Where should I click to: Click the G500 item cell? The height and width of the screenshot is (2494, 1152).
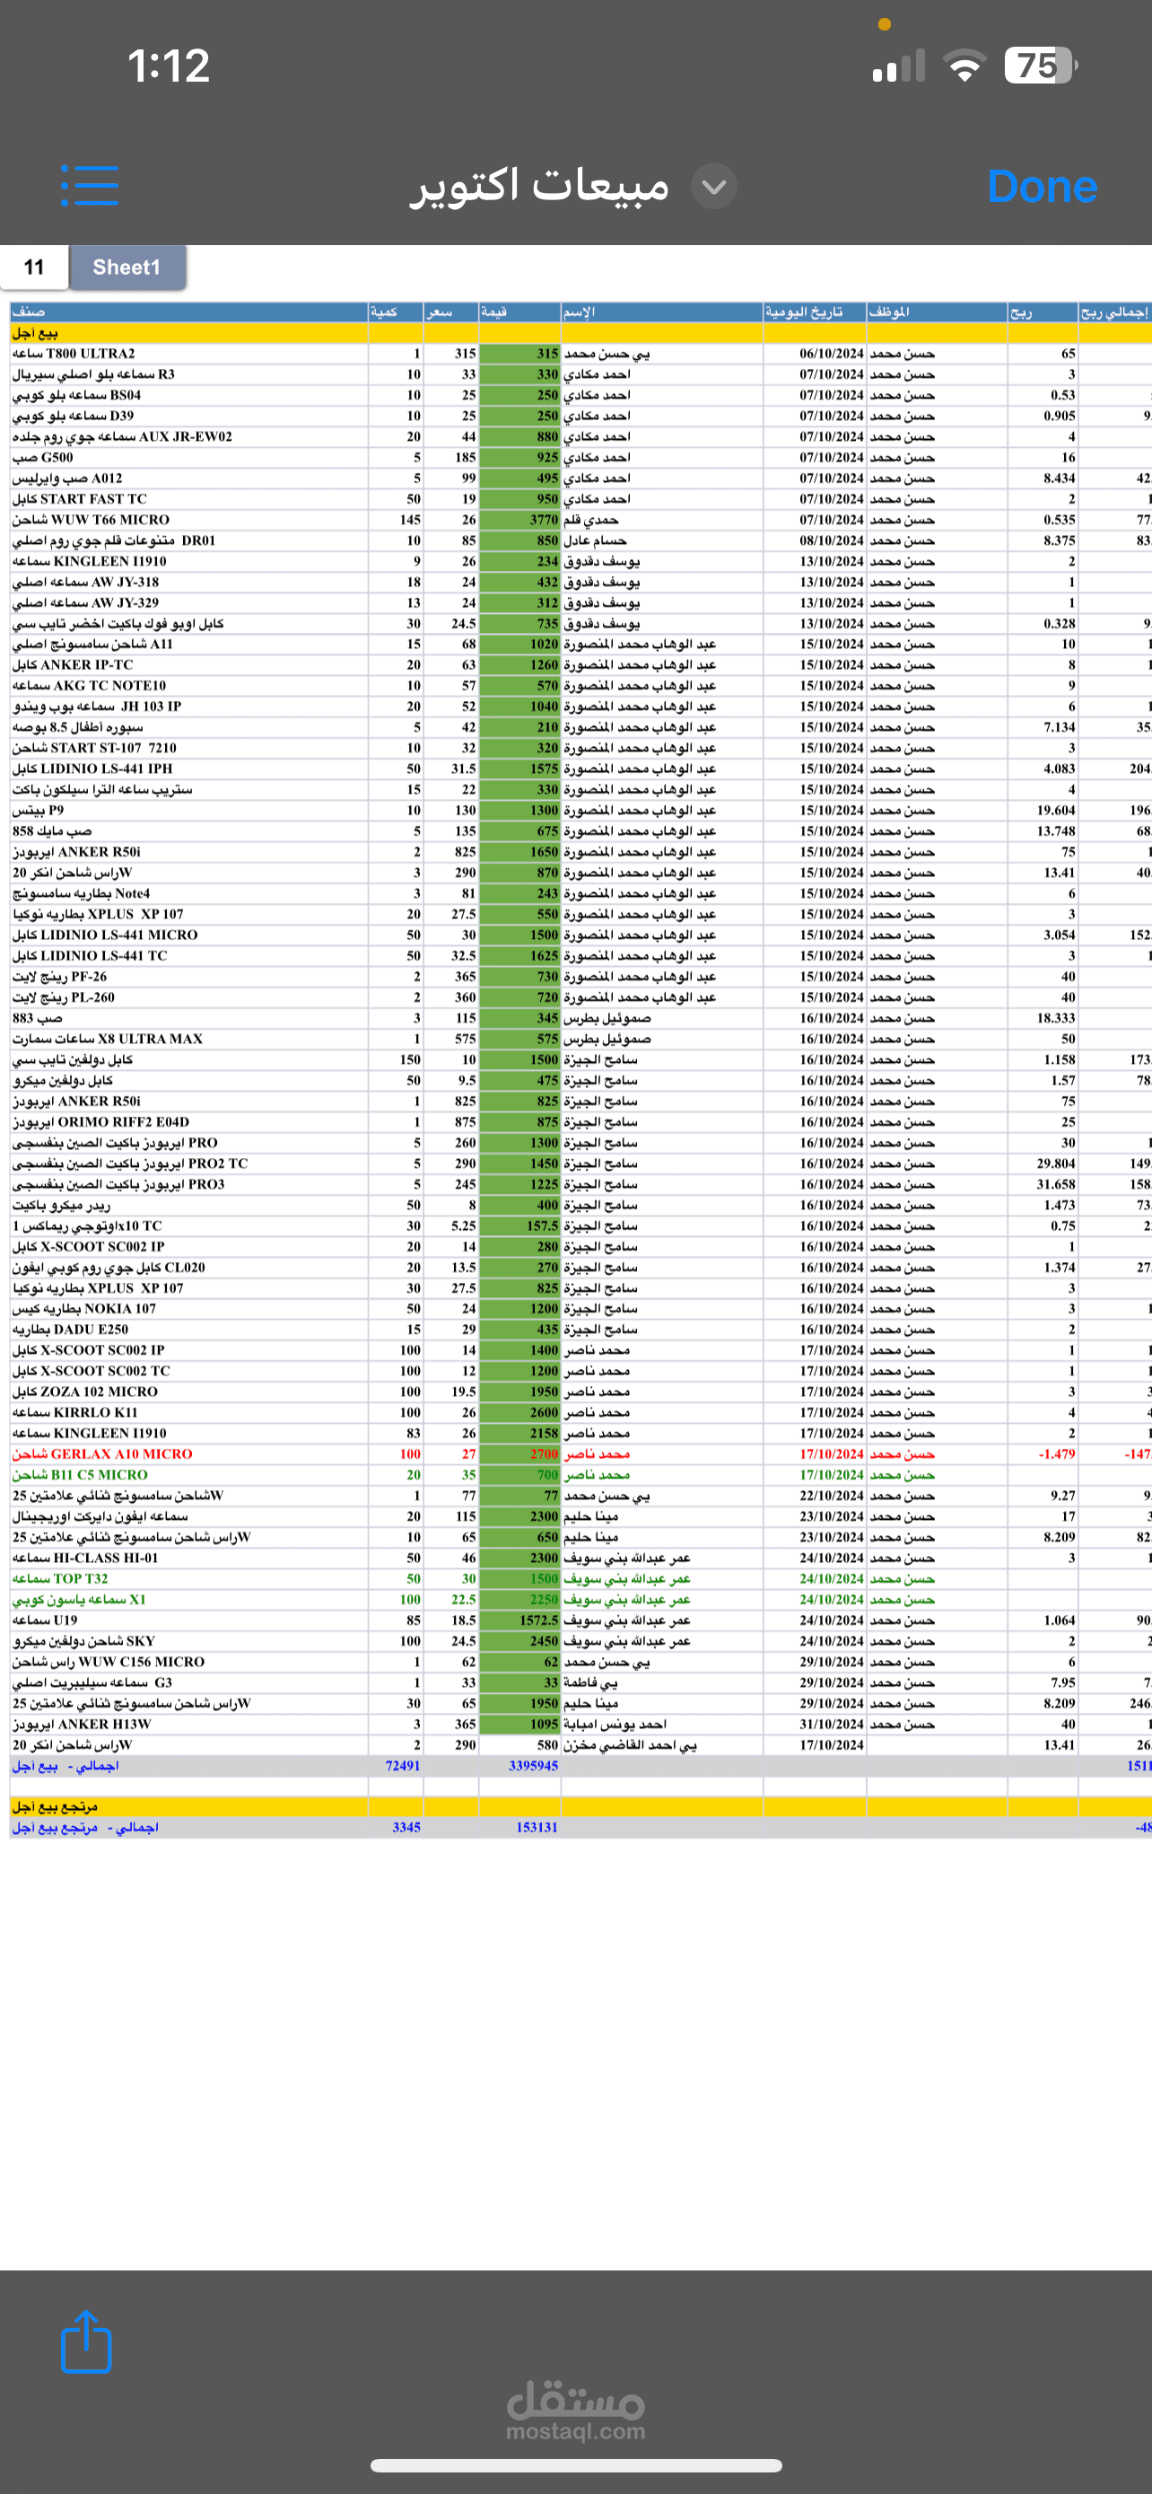188,458
